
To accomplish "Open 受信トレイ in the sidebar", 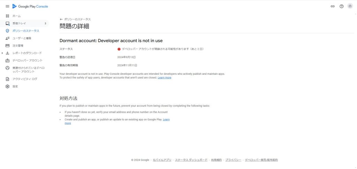I will [19, 23].
